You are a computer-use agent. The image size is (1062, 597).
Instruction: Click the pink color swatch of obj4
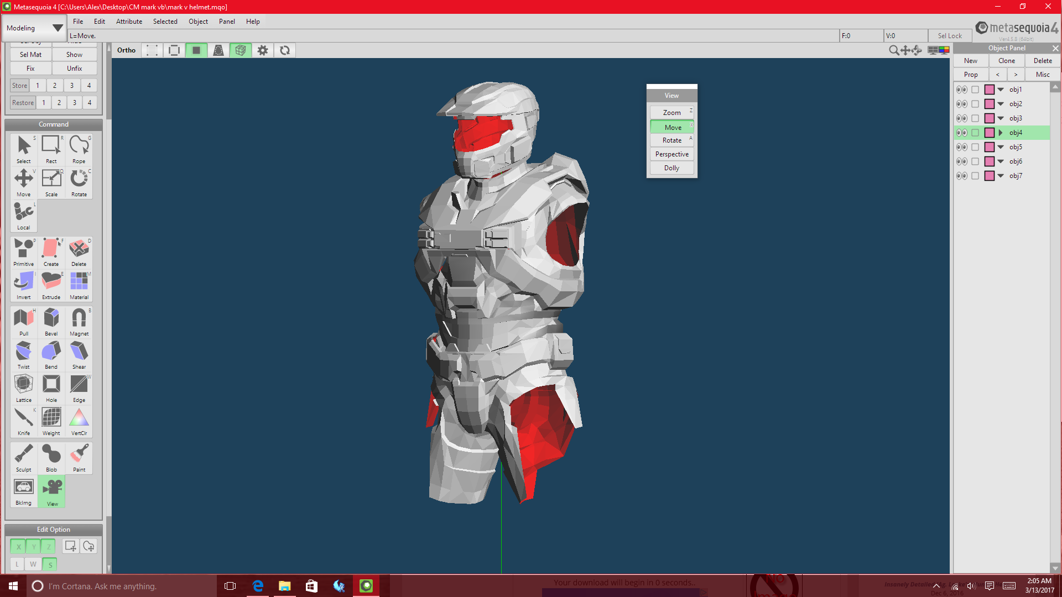pyautogui.click(x=990, y=133)
